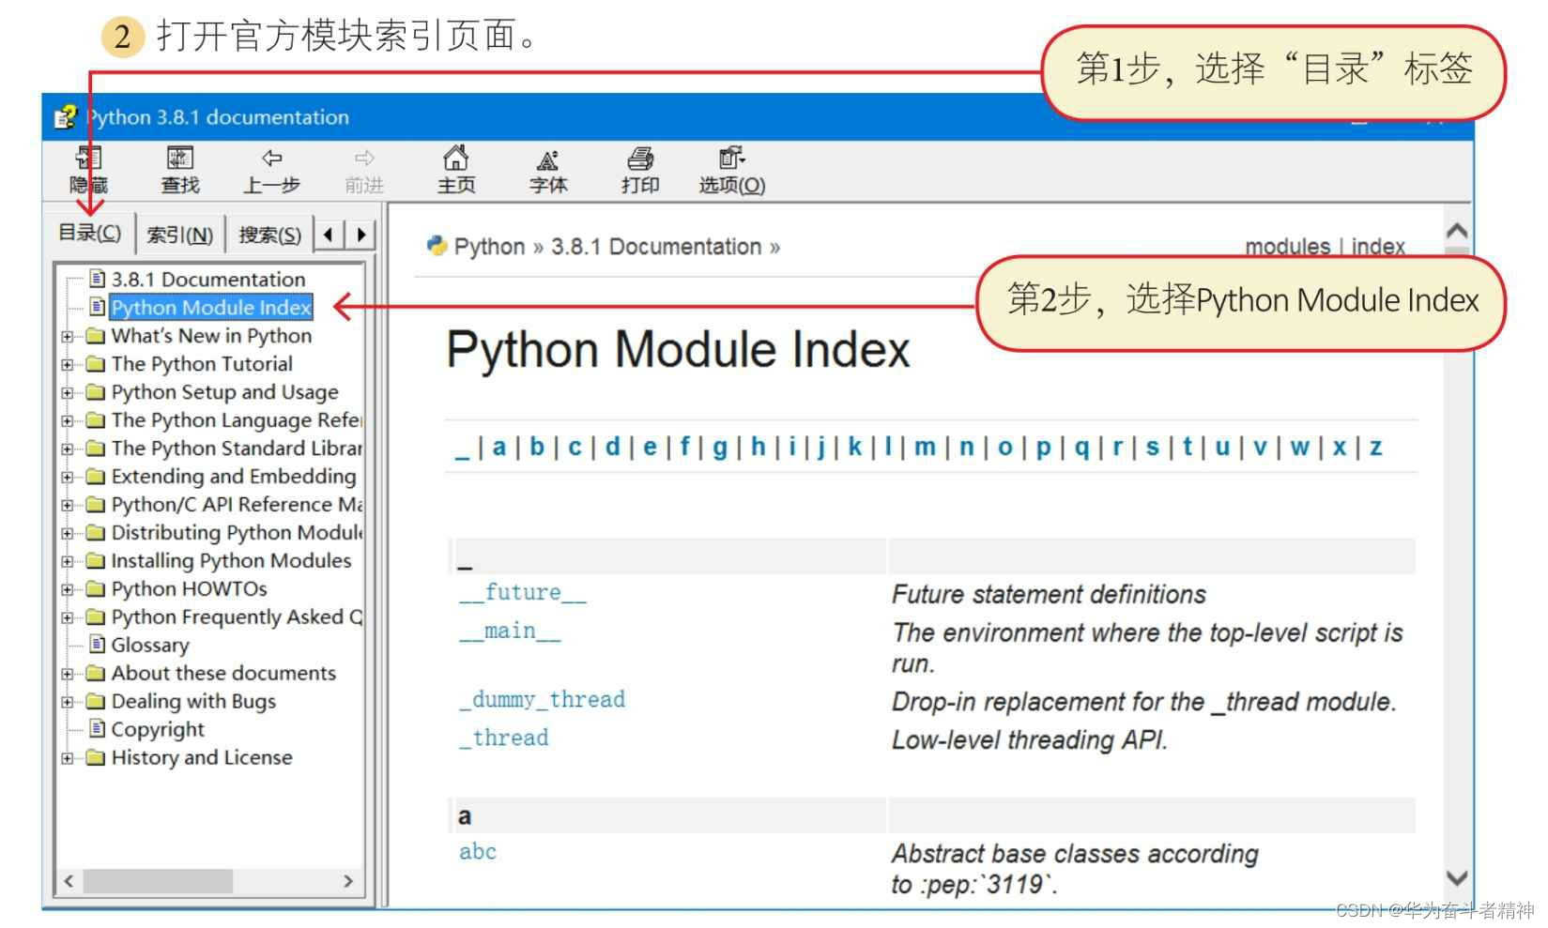This screenshot has width=1548, height=928.
Task: Click the Python breadcrumb link
Action: pos(489,247)
